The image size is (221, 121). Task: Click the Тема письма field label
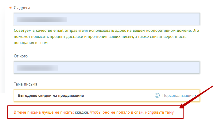[25, 84]
